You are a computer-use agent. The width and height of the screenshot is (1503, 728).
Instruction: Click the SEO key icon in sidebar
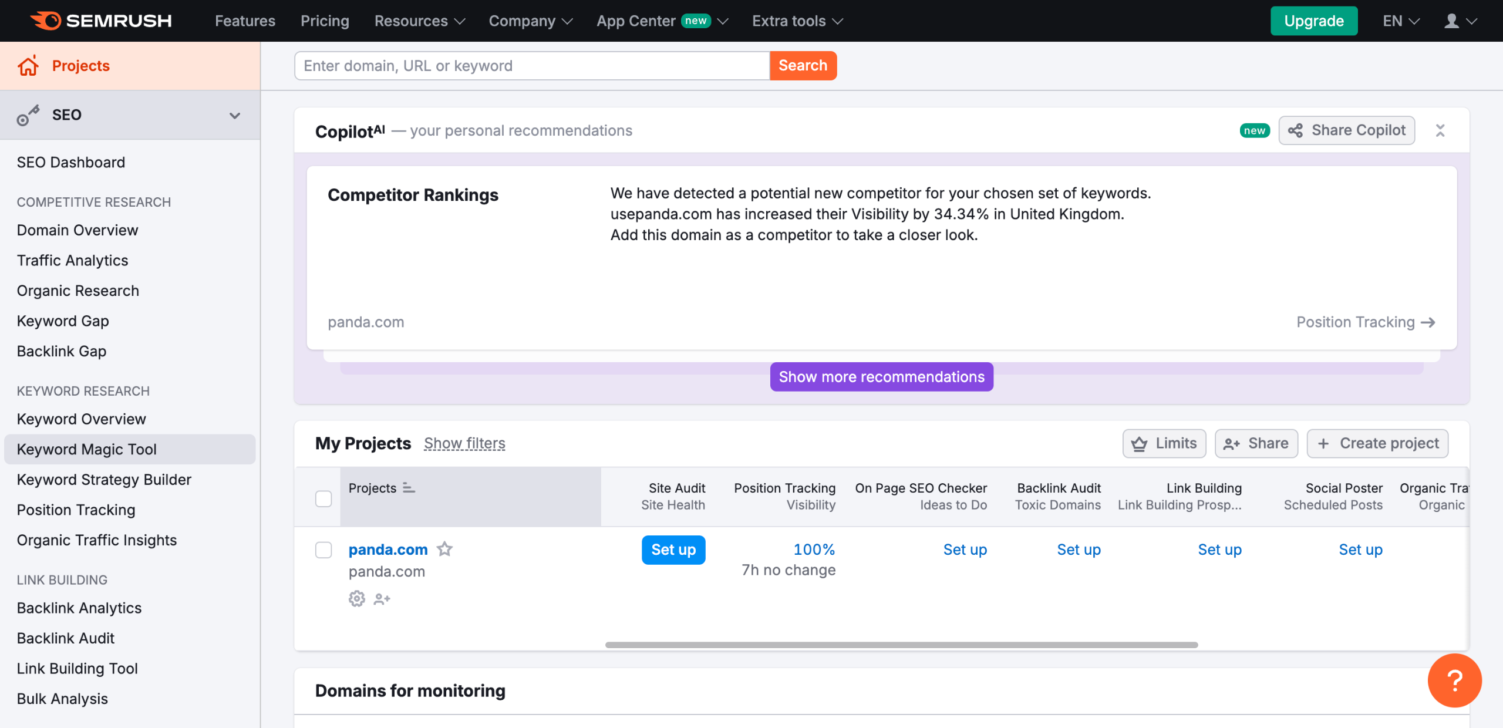pos(28,114)
